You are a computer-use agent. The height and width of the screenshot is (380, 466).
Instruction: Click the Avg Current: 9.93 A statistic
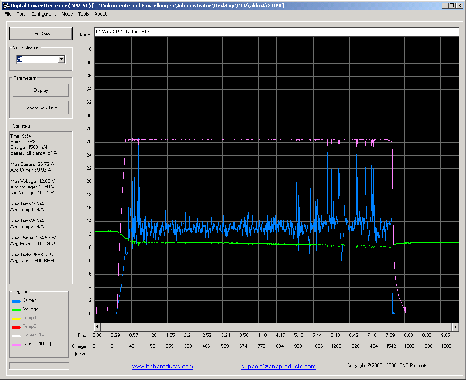pyautogui.click(x=30, y=170)
